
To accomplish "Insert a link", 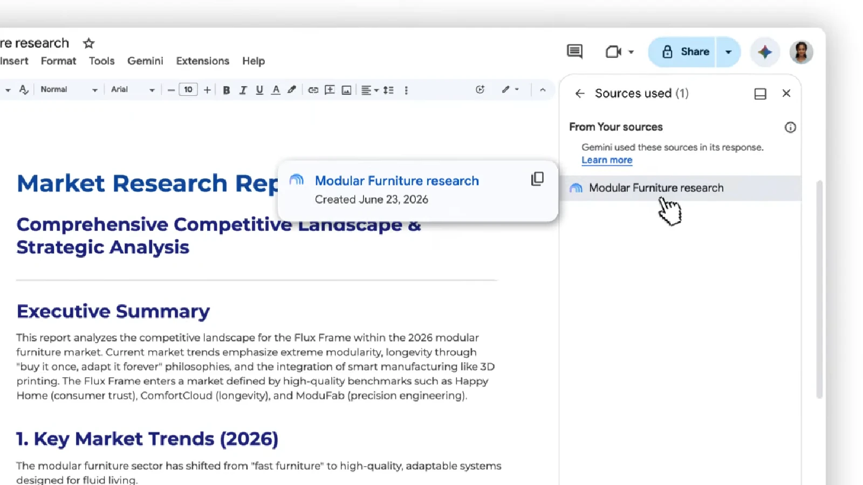I will (313, 90).
